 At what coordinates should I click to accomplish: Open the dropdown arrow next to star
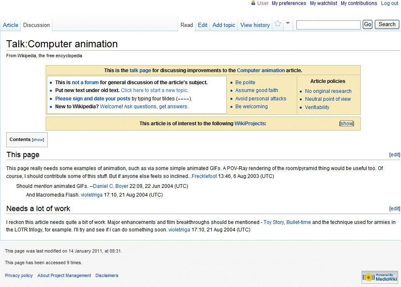288,23
